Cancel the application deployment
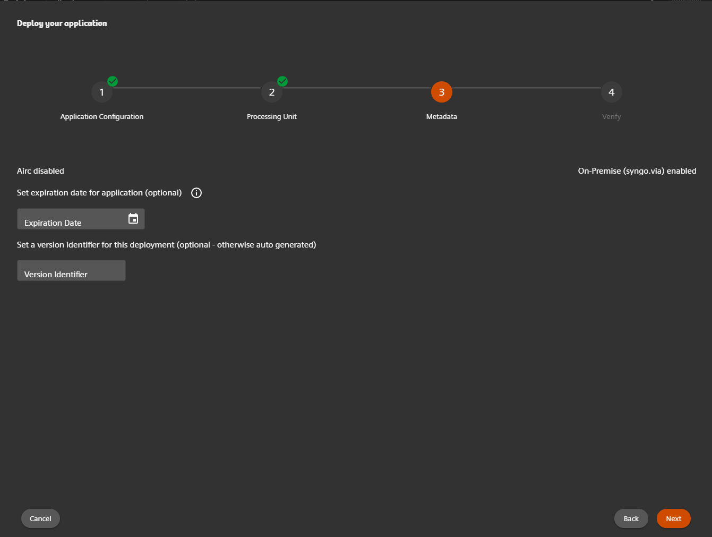Screen dimensions: 712x537 40,518
